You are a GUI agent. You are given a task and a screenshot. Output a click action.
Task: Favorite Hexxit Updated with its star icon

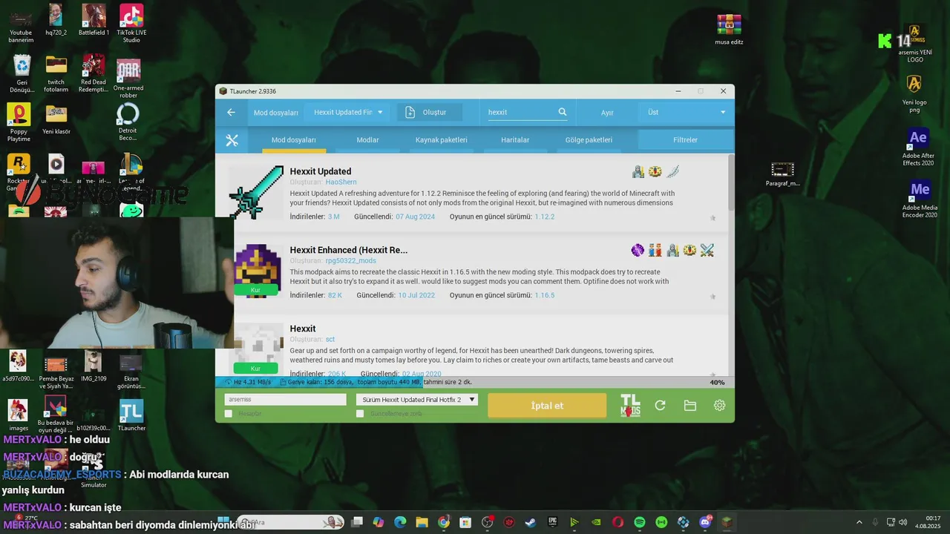pos(713,218)
